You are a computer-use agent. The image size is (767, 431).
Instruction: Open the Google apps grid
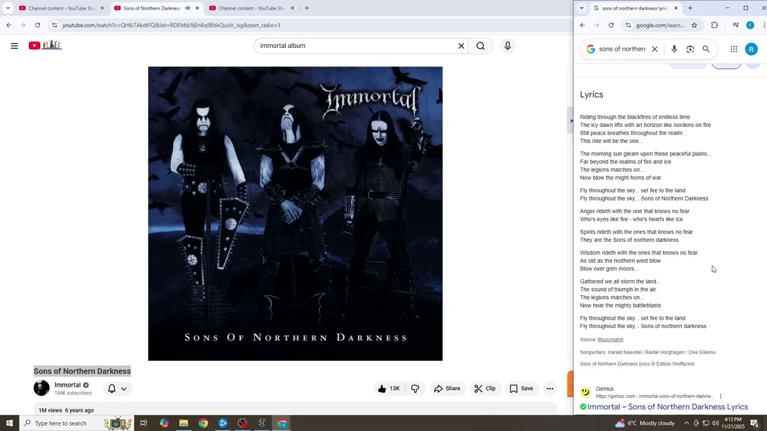pos(733,49)
